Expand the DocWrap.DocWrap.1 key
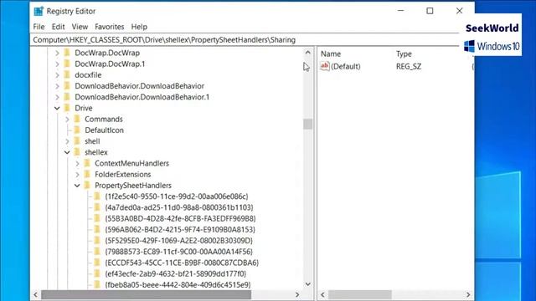536x301 pixels. 57,64
